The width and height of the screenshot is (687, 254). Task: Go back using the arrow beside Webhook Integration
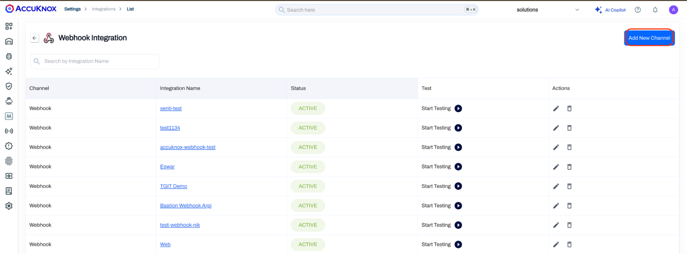[35, 38]
